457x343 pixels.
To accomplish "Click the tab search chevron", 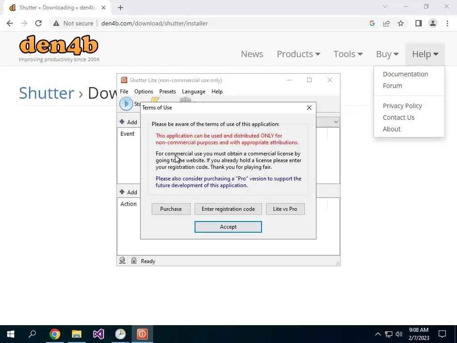I will coord(385,6).
